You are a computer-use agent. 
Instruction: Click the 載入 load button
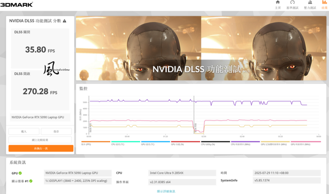[23, 131]
